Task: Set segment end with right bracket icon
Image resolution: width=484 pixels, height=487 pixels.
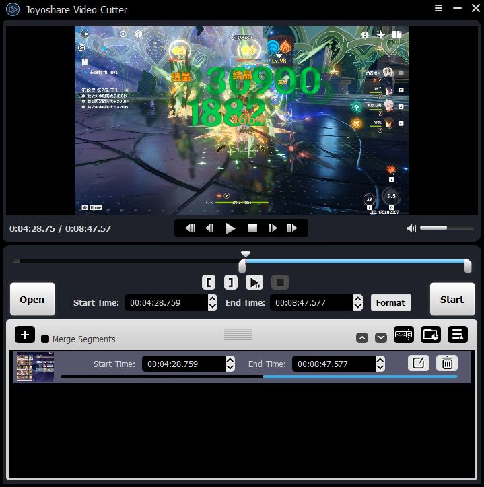Action: [231, 282]
